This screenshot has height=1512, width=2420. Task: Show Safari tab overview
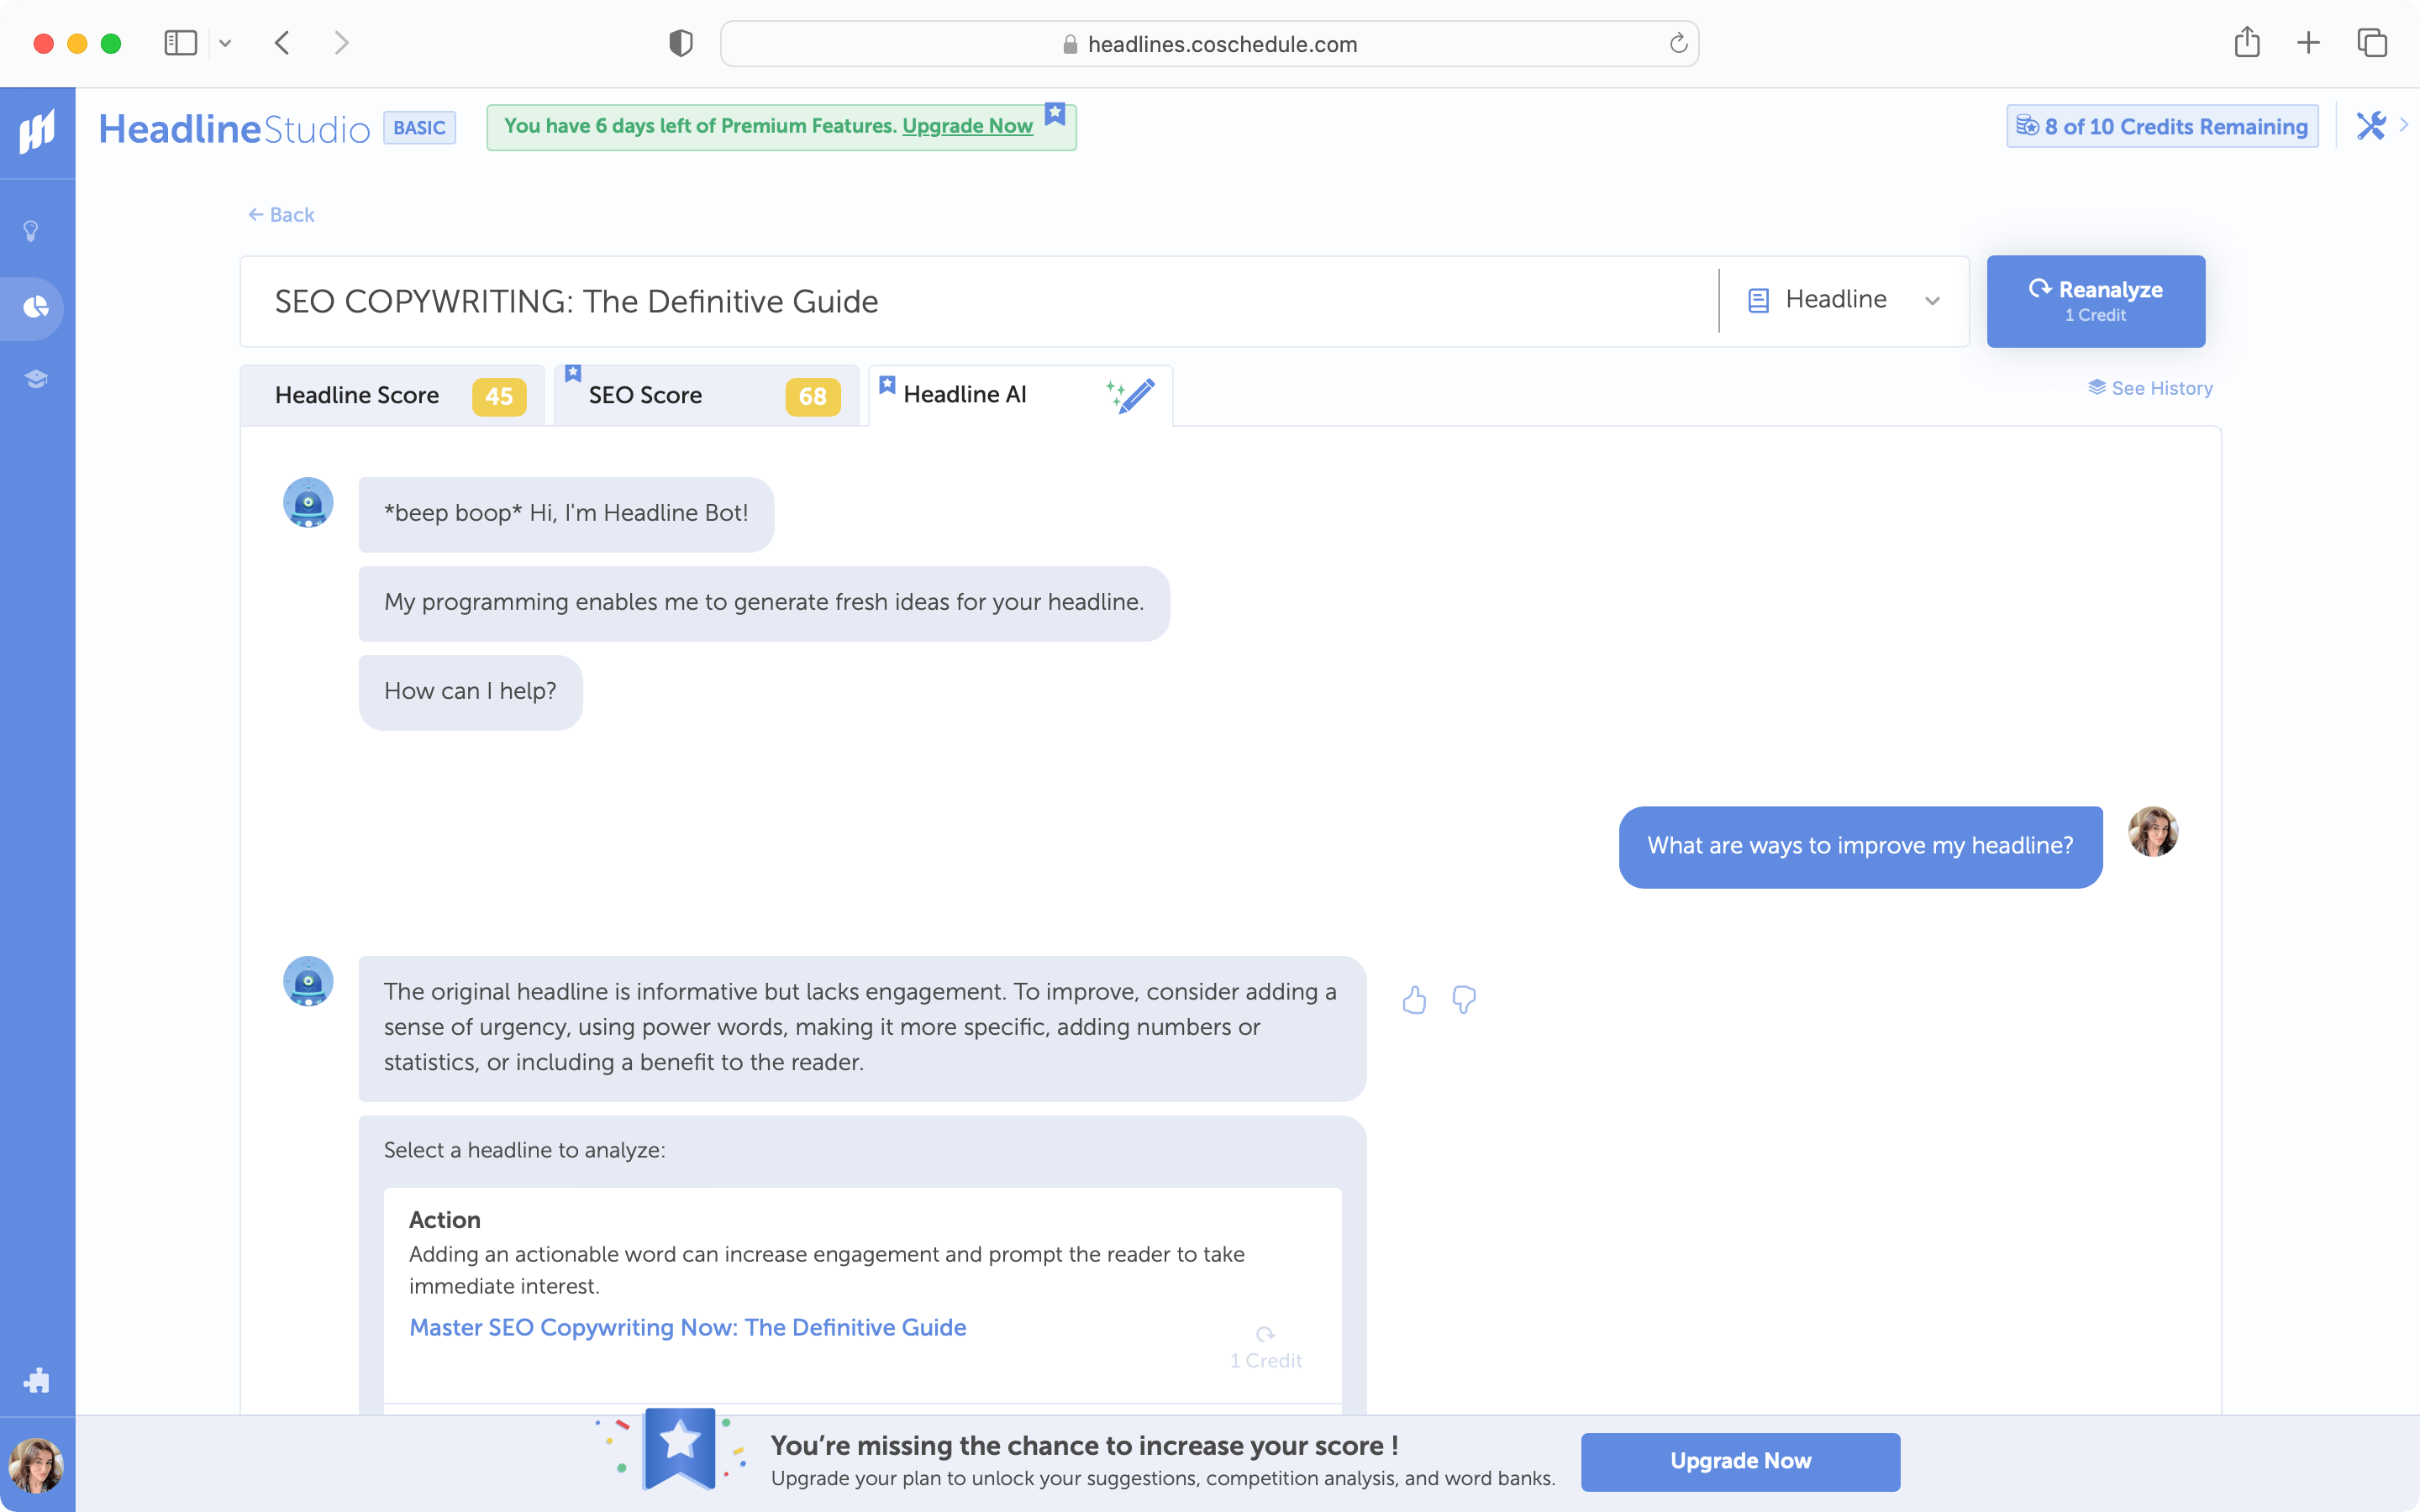(x=2372, y=43)
